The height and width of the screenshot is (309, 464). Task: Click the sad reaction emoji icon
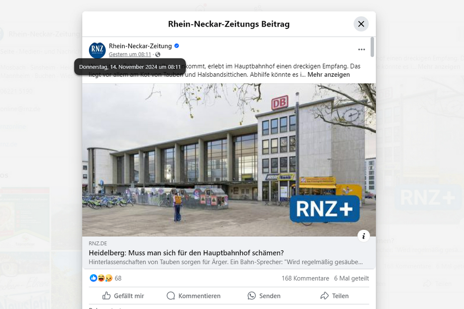(x=109, y=278)
